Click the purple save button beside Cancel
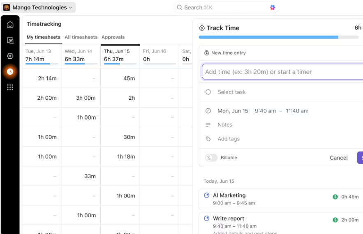Viewport: 363px width, 234px height. pos(360,158)
